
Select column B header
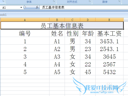coord(57,20)
